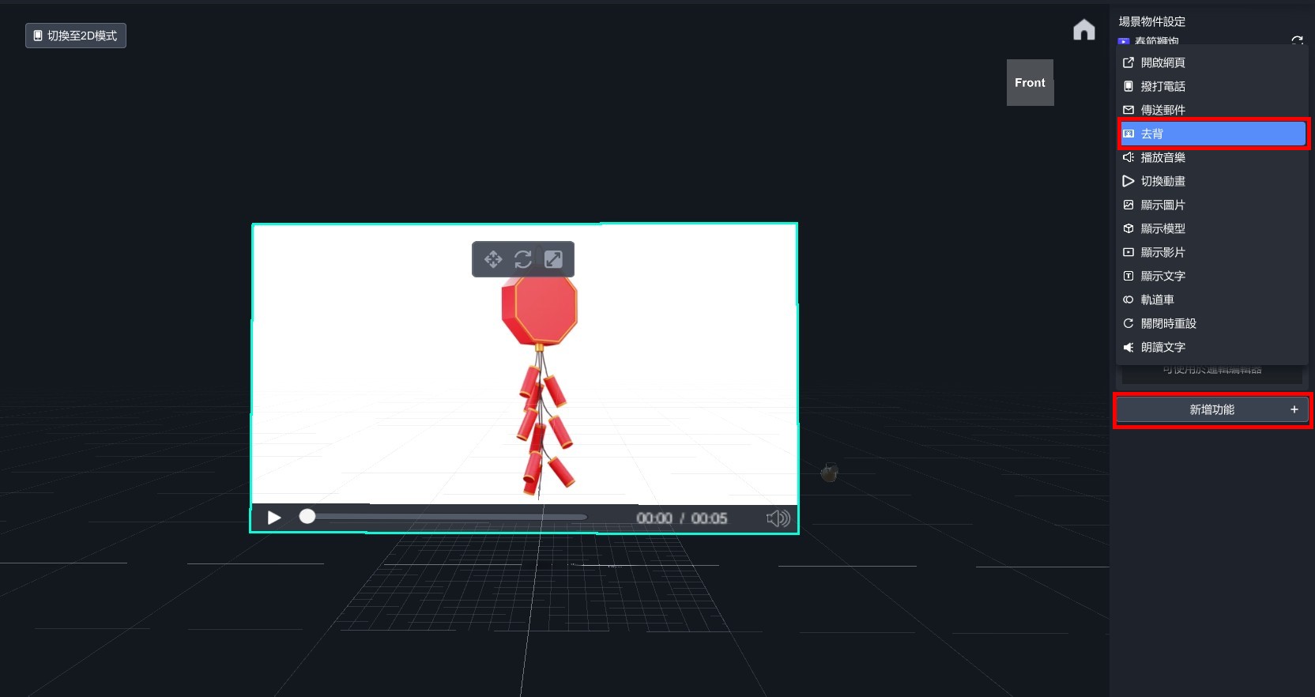Switch to 2D mode button
The width and height of the screenshot is (1315, 697).
coord(76,36)
